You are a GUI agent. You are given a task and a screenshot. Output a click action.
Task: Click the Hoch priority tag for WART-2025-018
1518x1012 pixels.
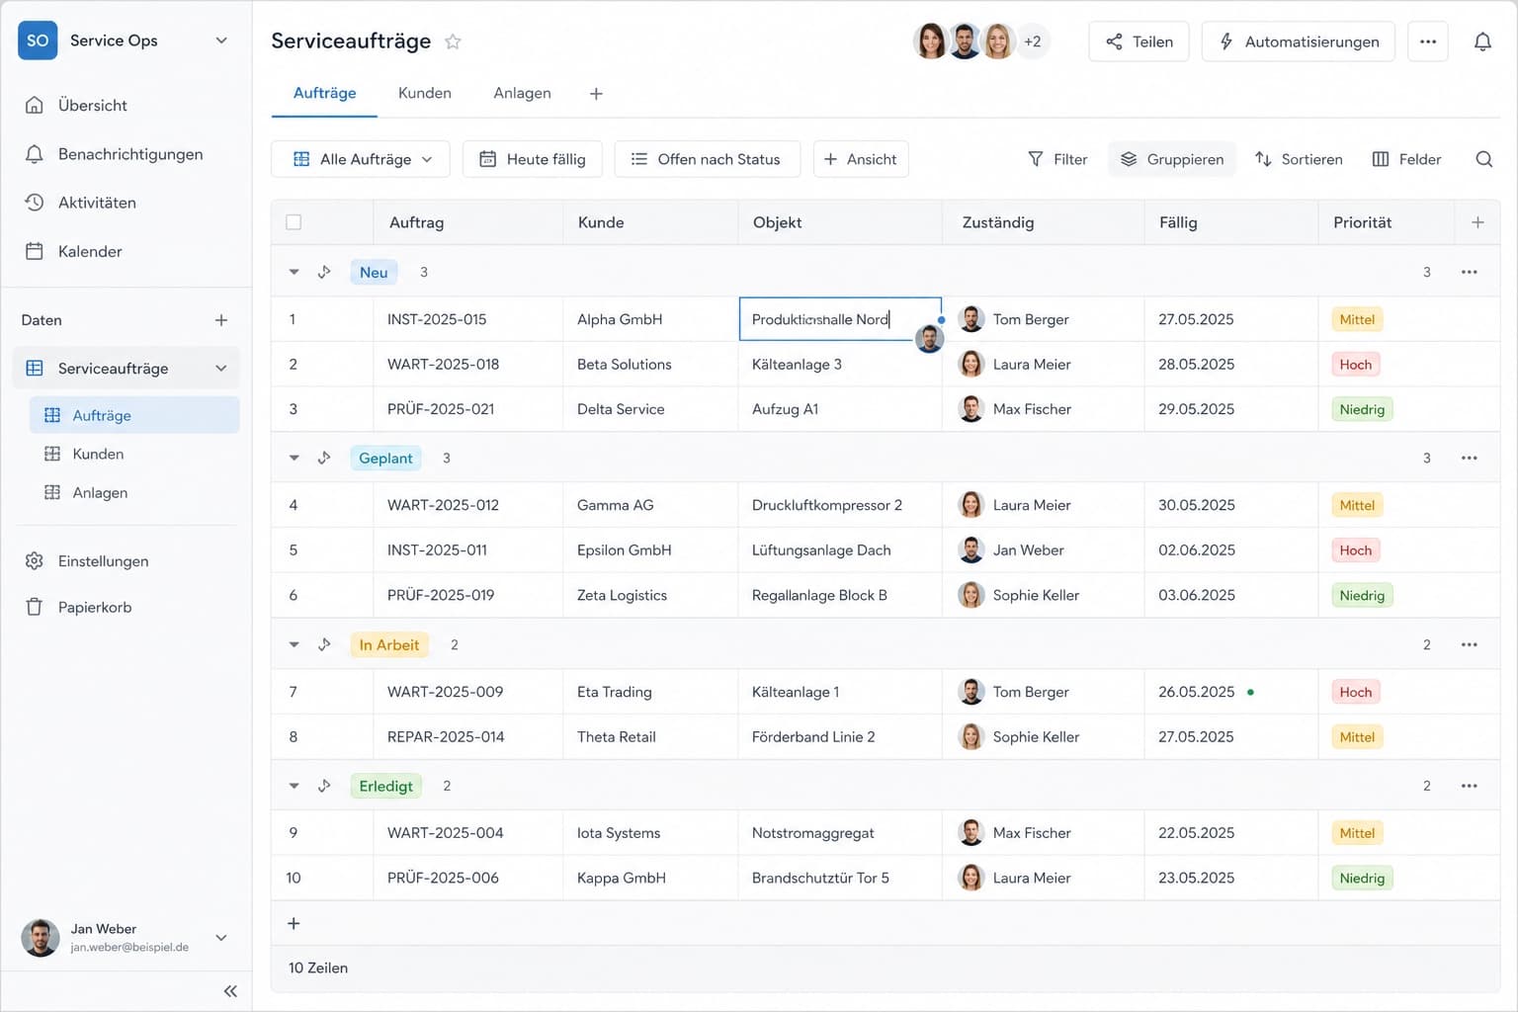pyautogui.click(x=1355, y=365)
